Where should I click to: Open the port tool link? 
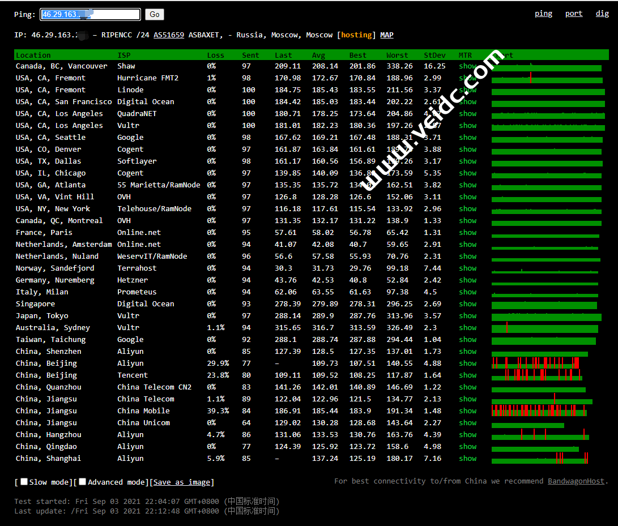[x=574, y=14]
